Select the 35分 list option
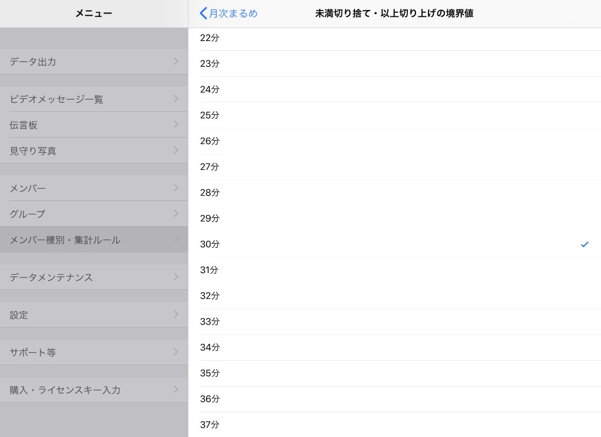This screenshot has width=601, height=437. [x=210, y=373]
